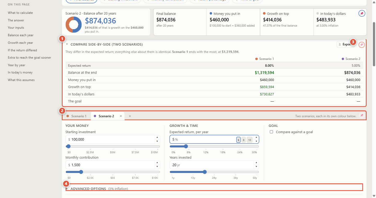Decrease Monthly contribution with the down arrow
The image size is (376, 198).
pyautogui.click(x=157, y=167)
